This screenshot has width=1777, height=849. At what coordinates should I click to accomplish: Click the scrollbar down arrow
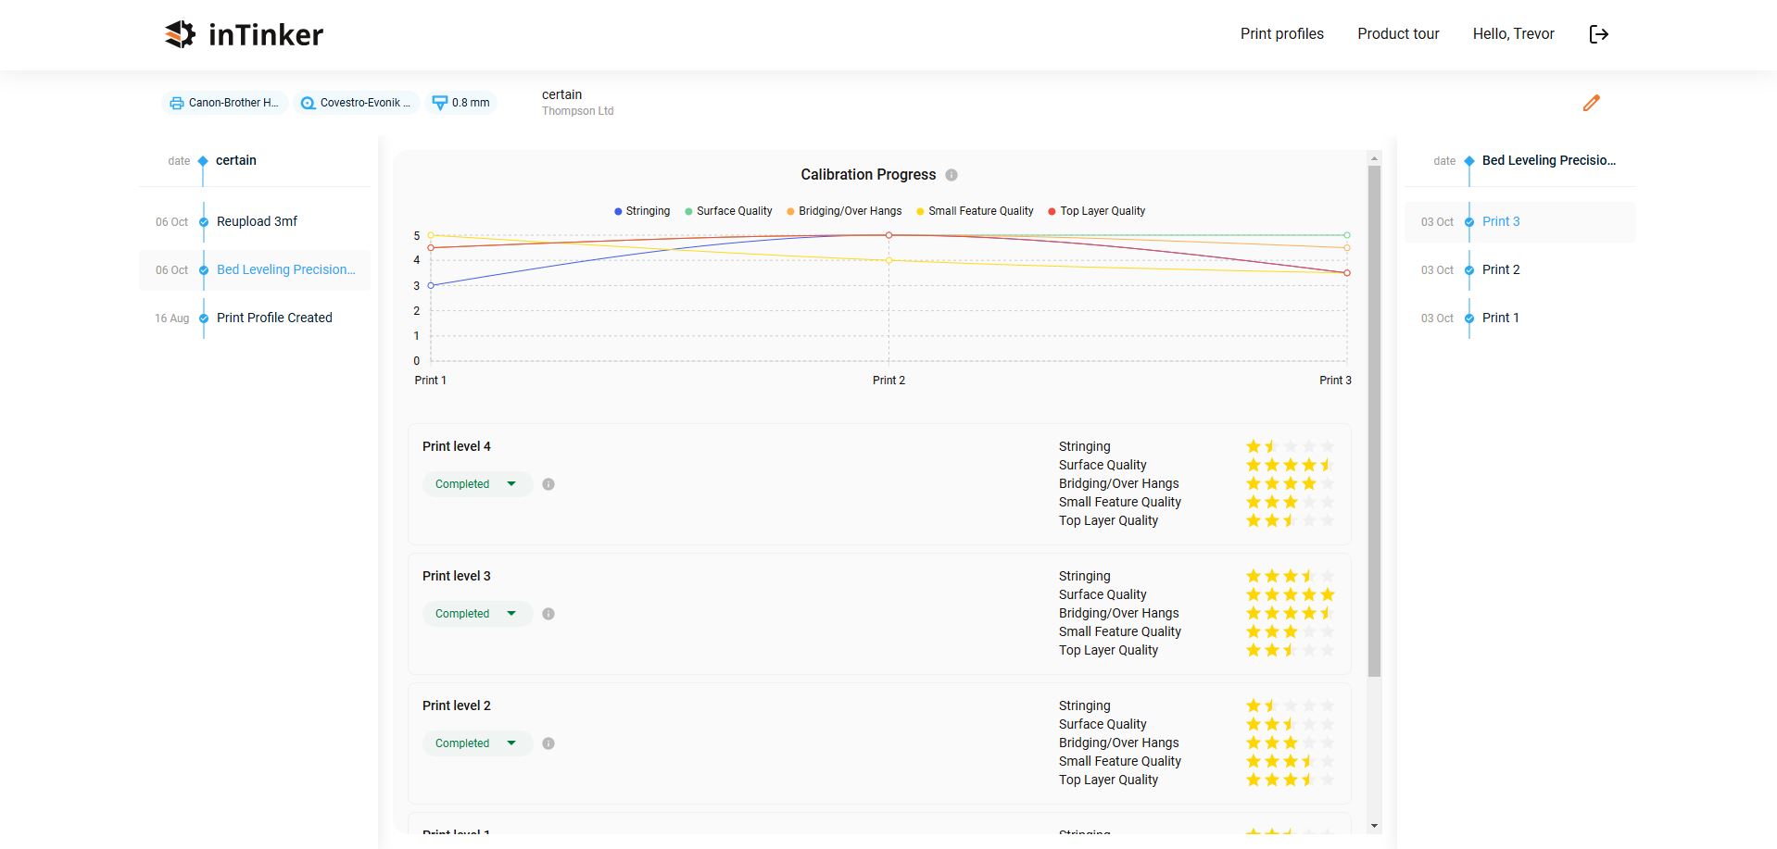tap(1374, 826)
